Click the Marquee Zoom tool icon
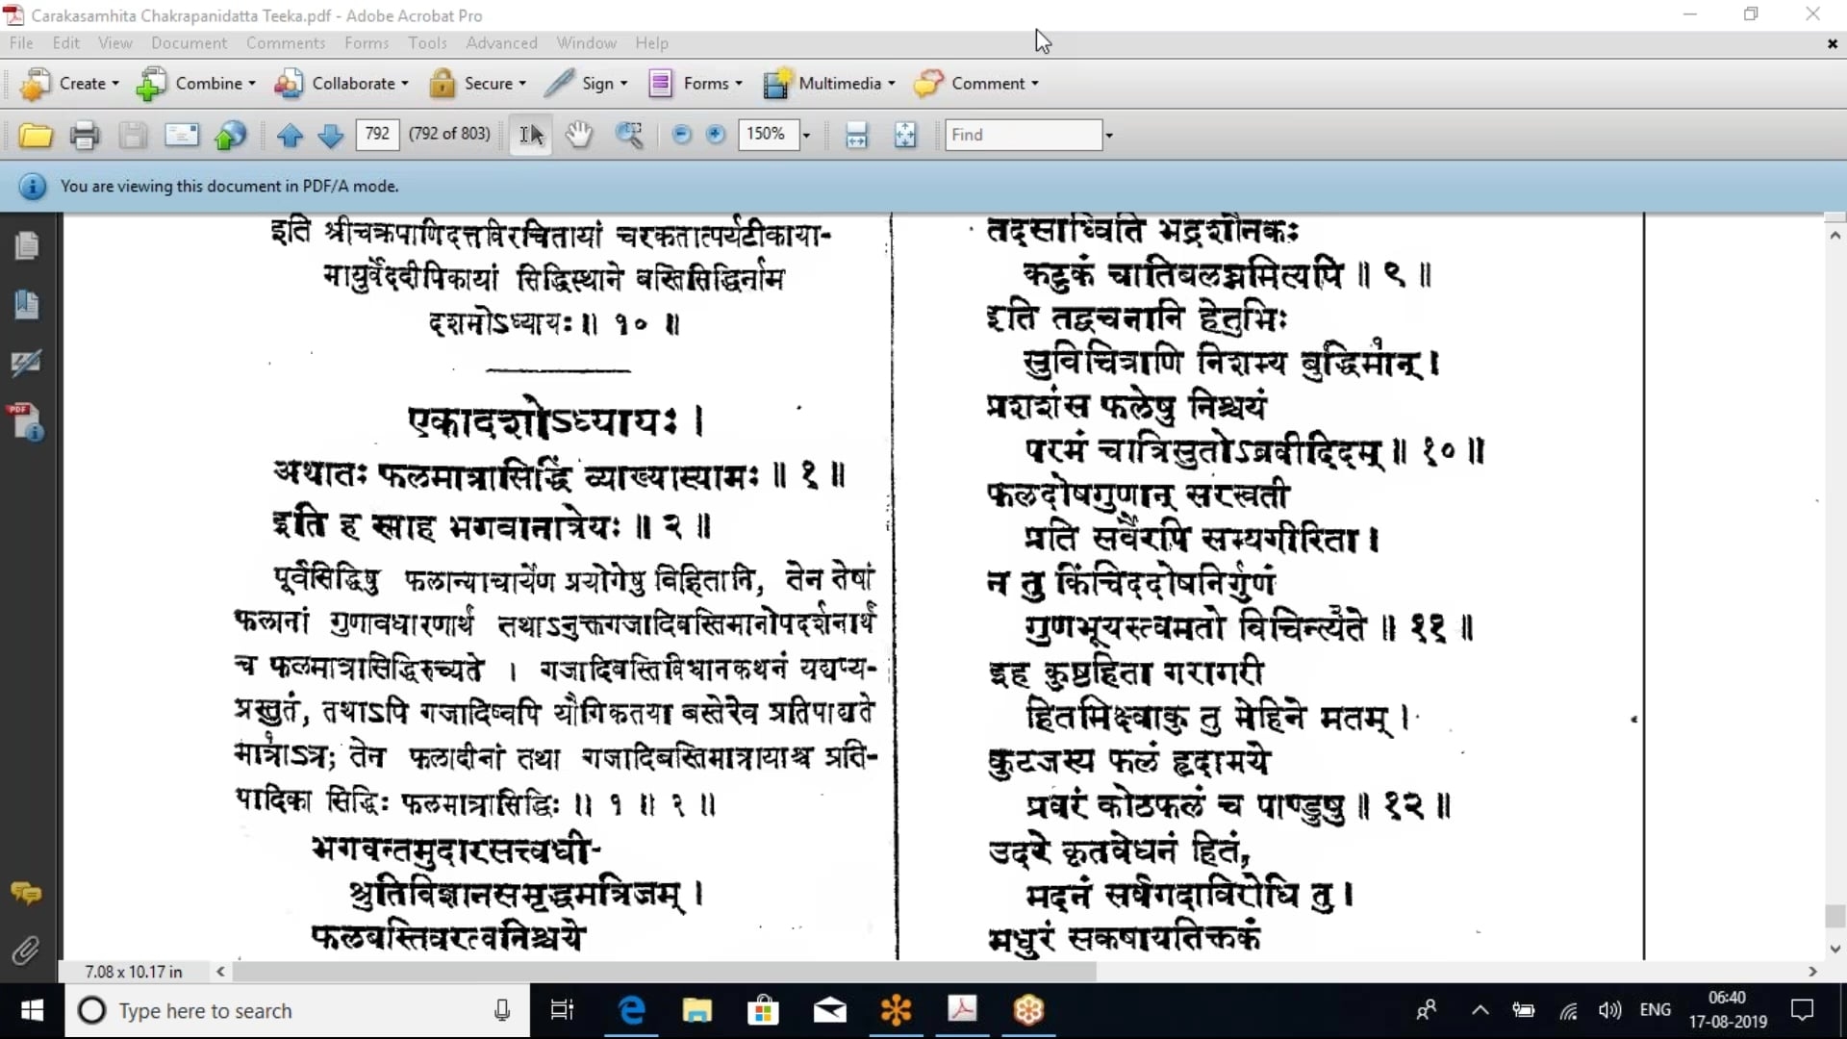The width and height of the screenshot is (1847, 1039). [629, 135]
